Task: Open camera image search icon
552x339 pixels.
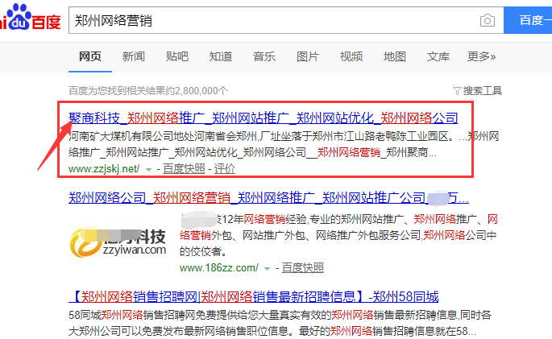Action: click(x=488, y=20)
